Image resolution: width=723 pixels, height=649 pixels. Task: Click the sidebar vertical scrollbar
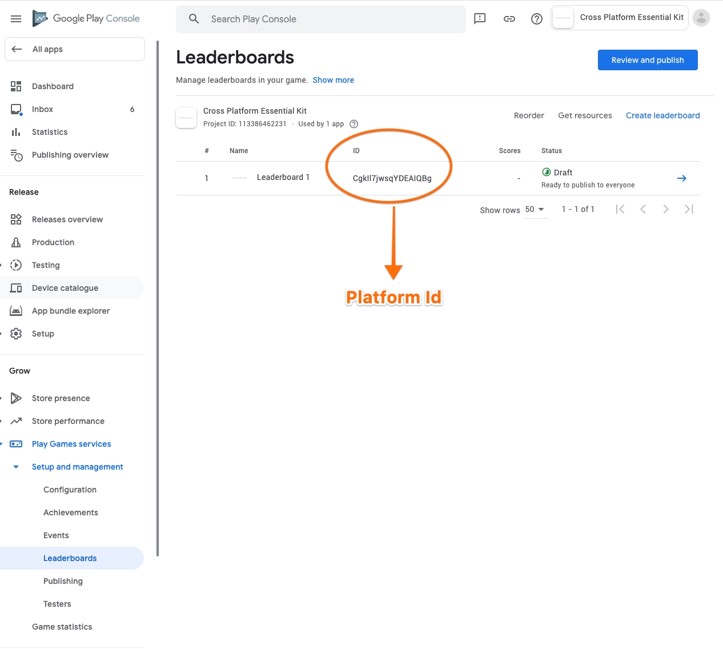click(158, 297)
